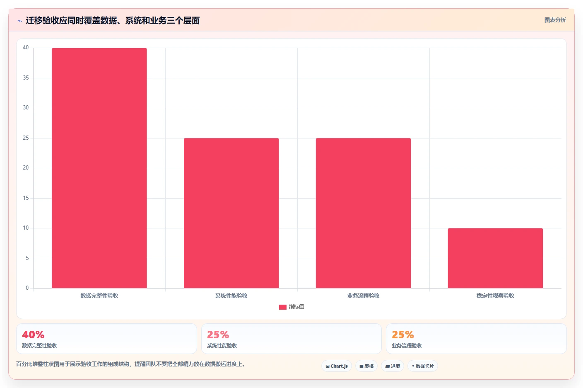583x388 pixels.
Task: Click the Chart.js tag
Action: click(337, 366)
